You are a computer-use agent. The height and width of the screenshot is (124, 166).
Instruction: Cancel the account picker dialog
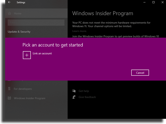point(140,73)
